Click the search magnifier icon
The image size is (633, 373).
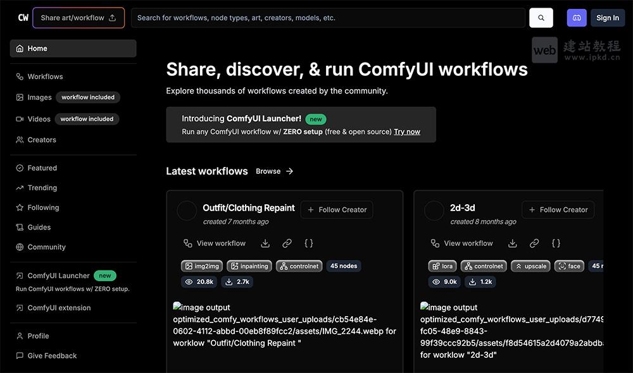[541, 17]
